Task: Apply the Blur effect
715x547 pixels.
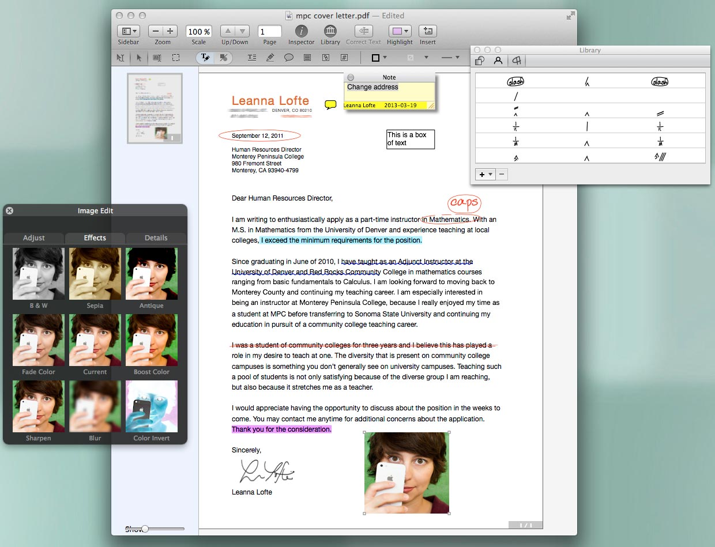Action: pyautogui.click(x=95, y=406)
